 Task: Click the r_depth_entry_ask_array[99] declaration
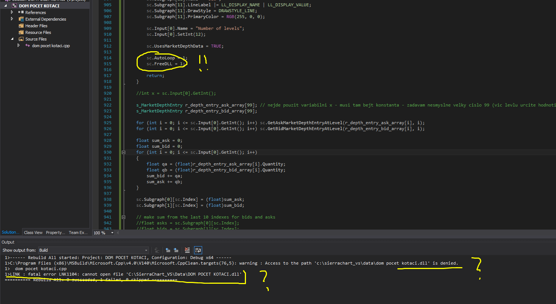pos(197,105)
